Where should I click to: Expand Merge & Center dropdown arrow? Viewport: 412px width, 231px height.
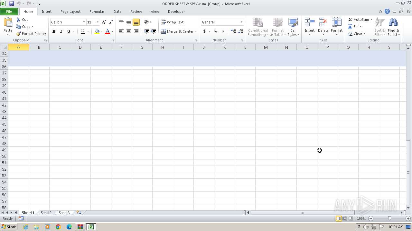coord(196,31)
